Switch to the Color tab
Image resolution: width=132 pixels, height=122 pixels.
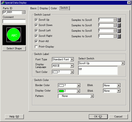pyautogui.click(x=54, y=8)
